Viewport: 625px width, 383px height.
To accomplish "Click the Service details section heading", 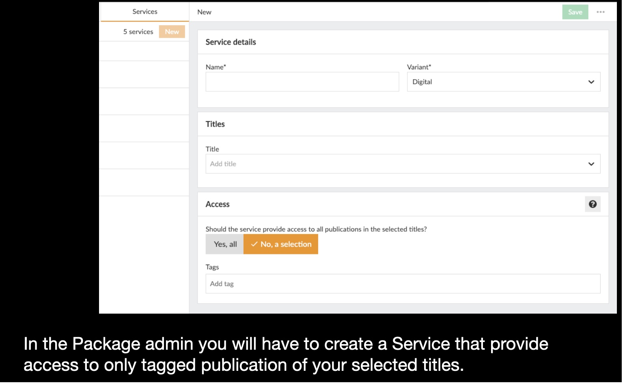I will (x=231, y=42).
